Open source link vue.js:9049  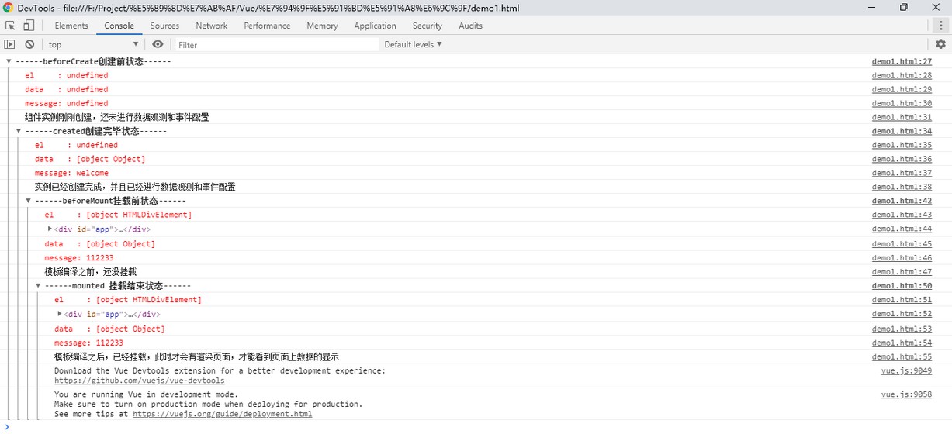pos(906,370)
